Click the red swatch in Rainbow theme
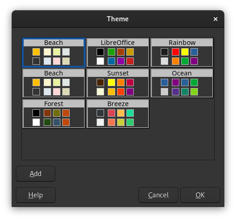Image resolution: width=236 pixels, height=220 pixels. click(176, 52)
